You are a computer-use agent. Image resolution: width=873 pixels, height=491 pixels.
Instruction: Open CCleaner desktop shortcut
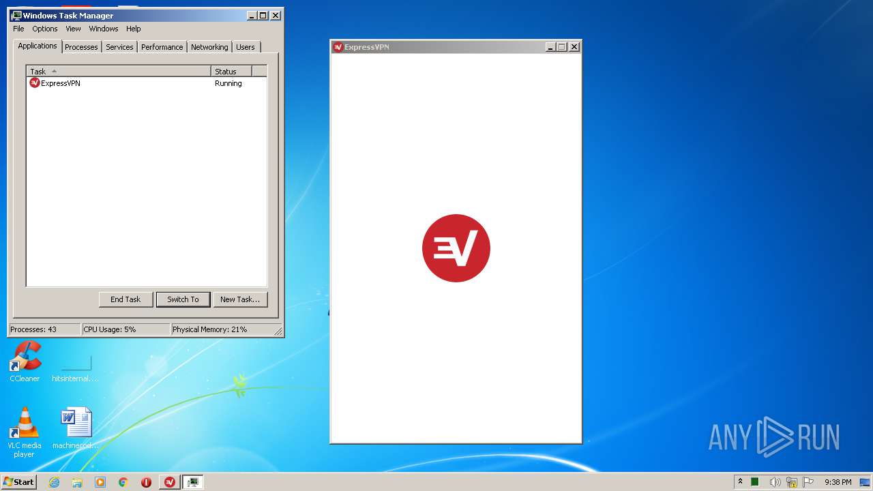pyautogui.click(x=25, y=362)
